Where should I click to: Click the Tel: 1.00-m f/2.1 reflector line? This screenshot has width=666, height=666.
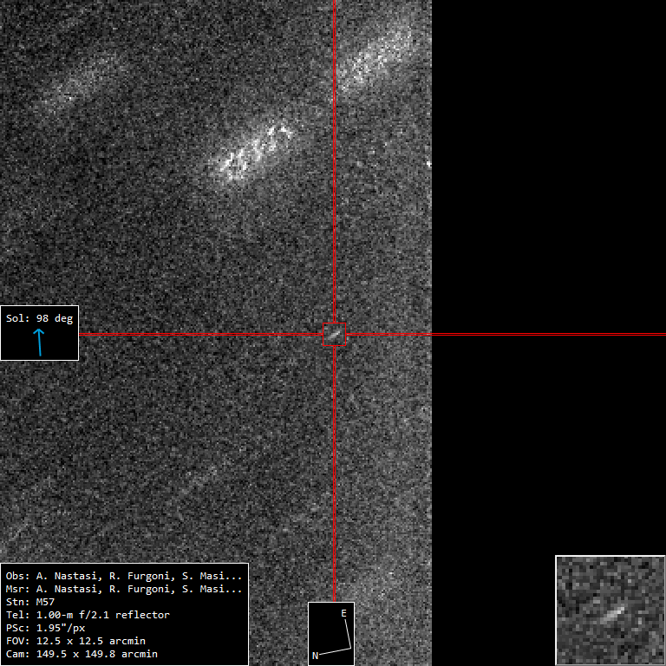point(88,615)
